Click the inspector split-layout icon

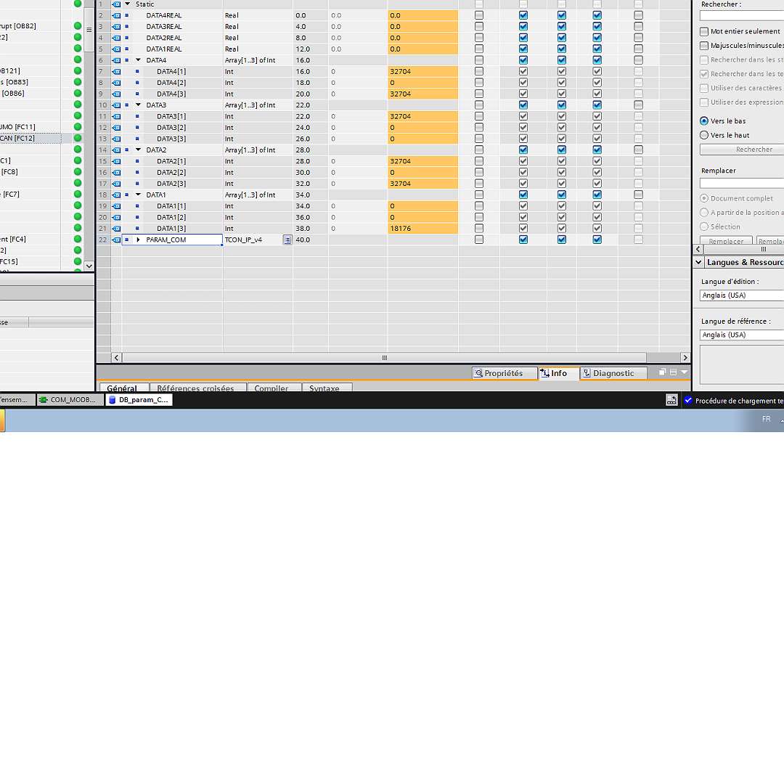673,372
